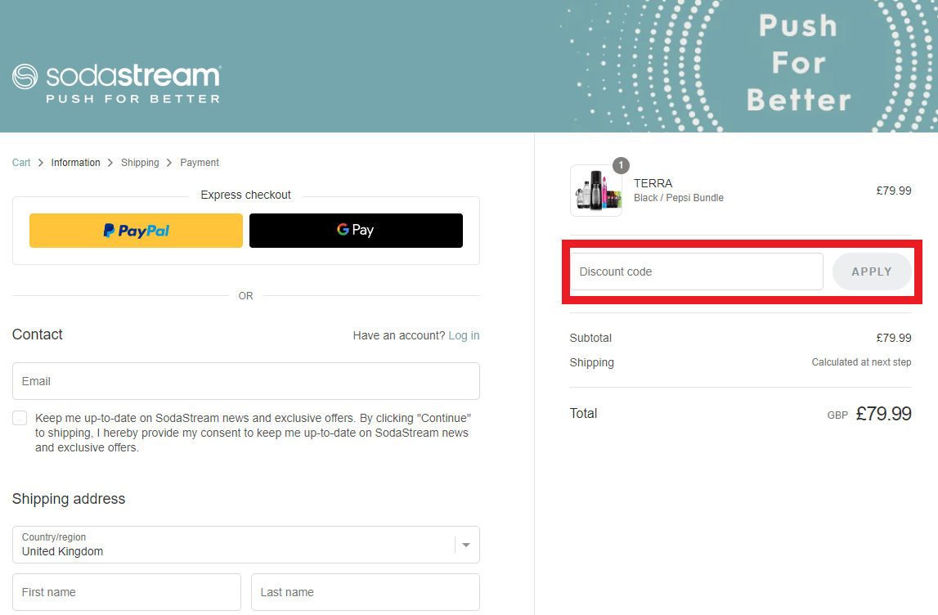Focus the Last name field
Image resolution: width=938 pixels, height=615 pixels.
click(x=366, y=592)
